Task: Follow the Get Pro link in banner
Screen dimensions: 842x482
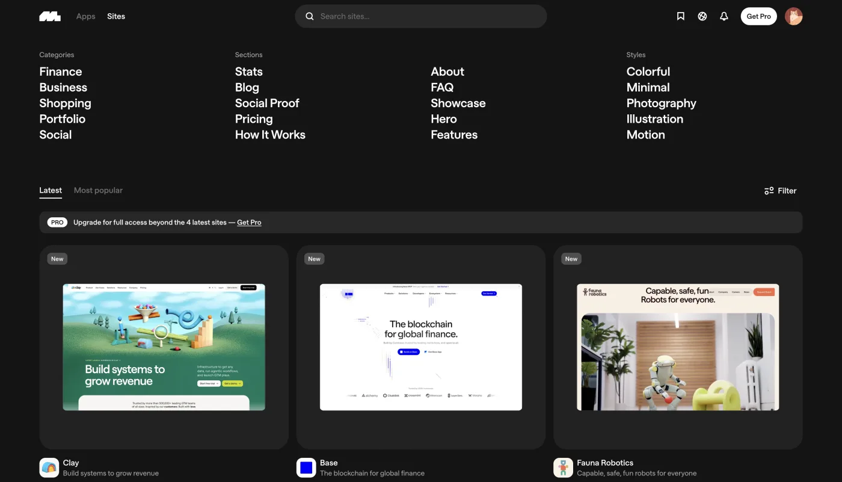Action: coord(249,222)
